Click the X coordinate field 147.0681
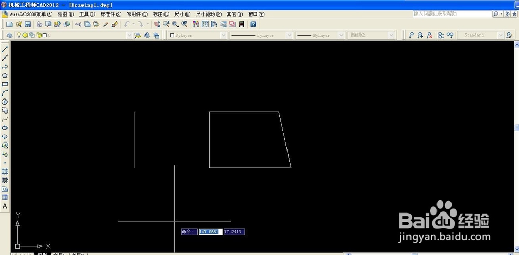The height and width of the screenshot is (255, 519). tap(211, 232)
